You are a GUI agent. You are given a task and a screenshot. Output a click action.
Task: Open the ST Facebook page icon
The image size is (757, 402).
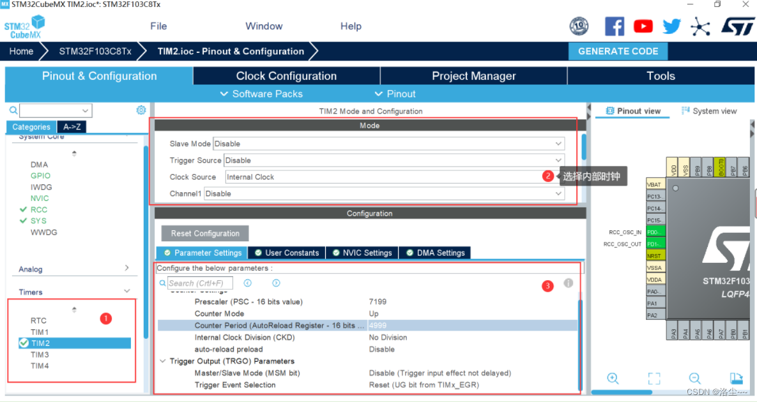[x=614, y=26]
